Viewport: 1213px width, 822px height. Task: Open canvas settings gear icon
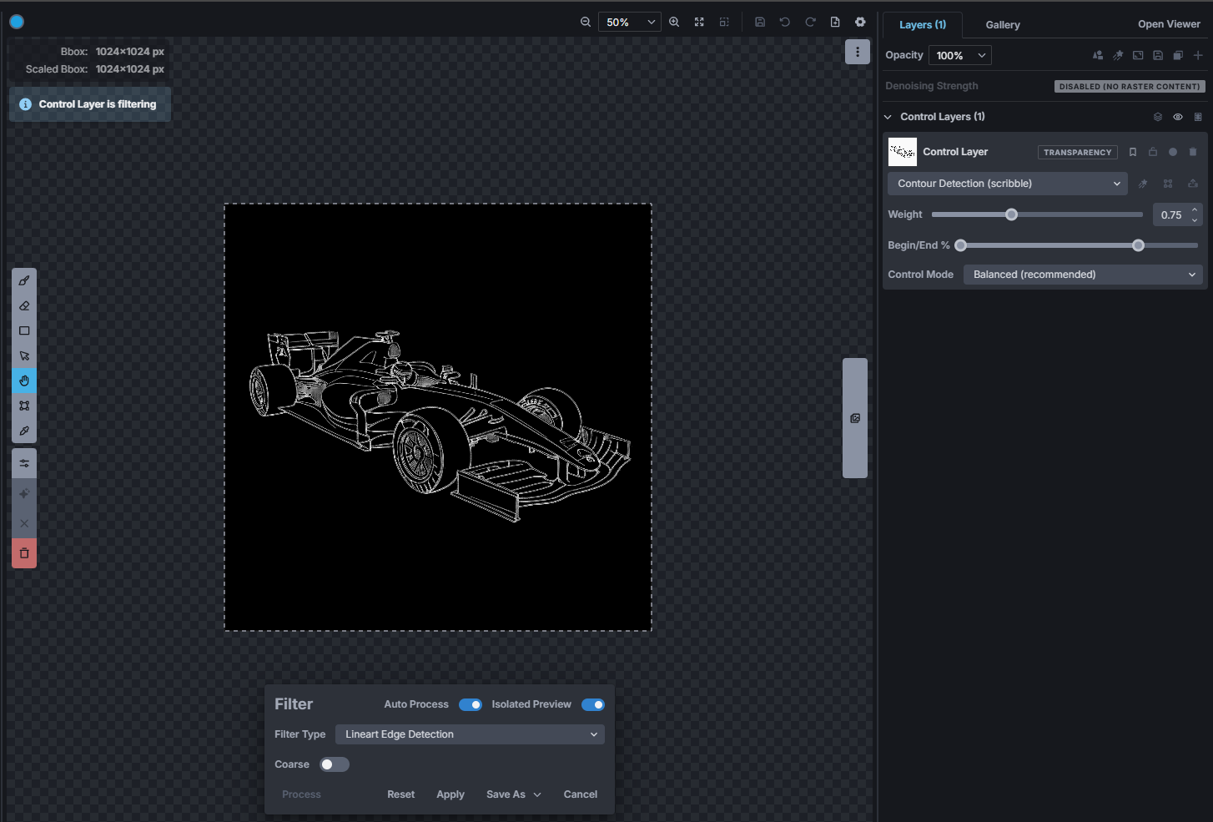pyautogui.click(x=860, y=22)
